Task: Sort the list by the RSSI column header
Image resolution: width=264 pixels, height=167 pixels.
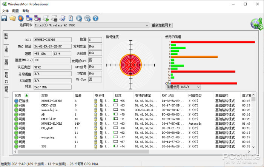Action: click(123, 96)
